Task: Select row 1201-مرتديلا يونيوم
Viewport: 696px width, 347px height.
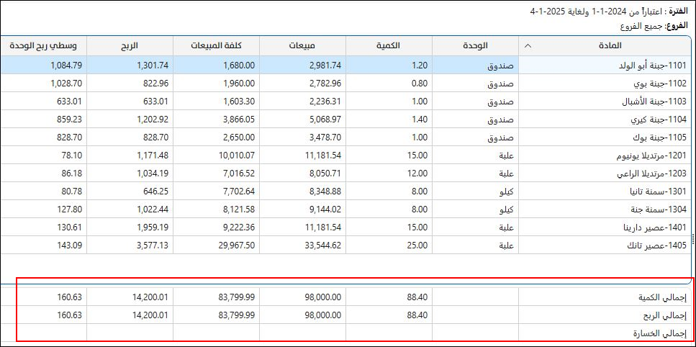Action: tap(345, 156)
